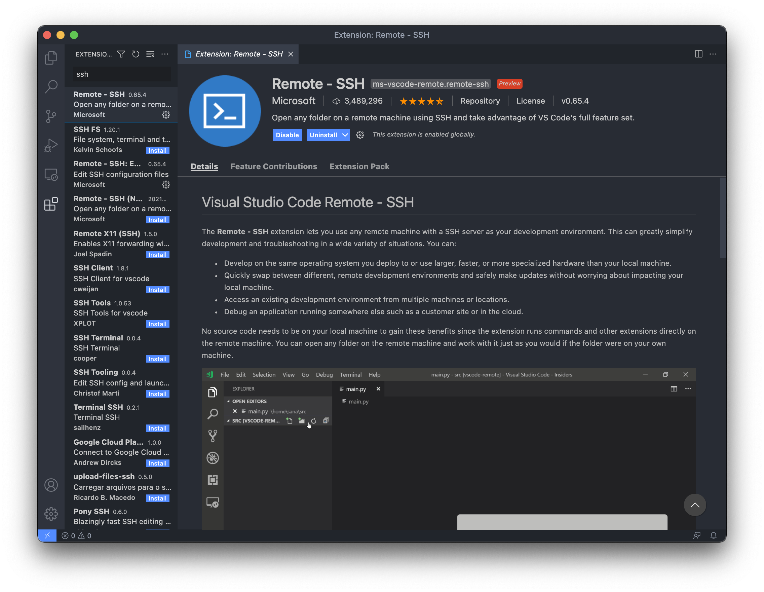
Task: Open the Extension Pack tab
Action: (359, 166)
